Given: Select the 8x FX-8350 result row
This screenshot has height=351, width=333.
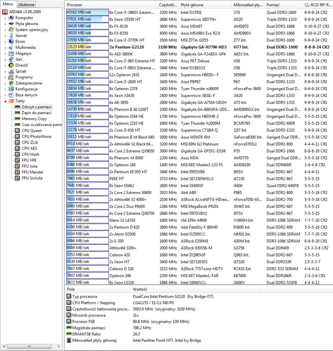Looking at the screenshot, I should 199,33.
